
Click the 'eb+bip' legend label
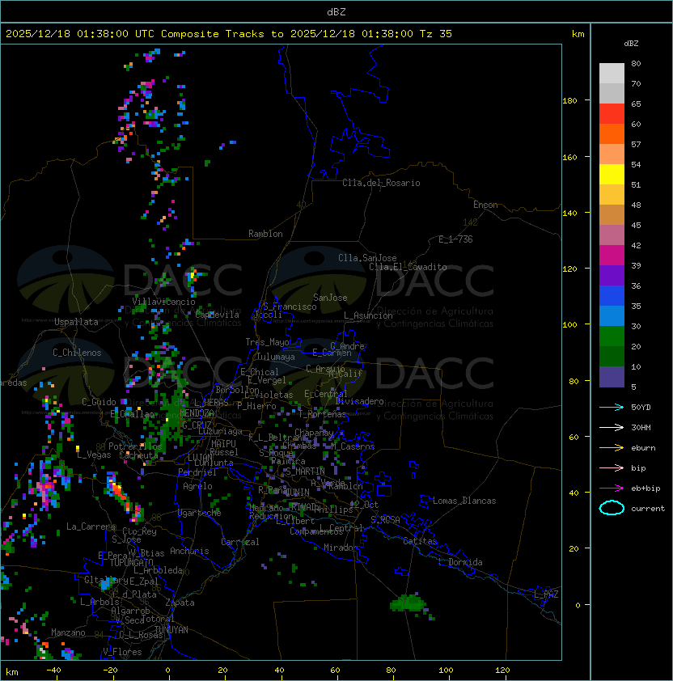click(645, 489)
